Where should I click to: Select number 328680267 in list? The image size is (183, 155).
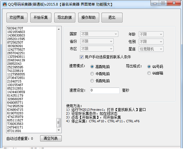pos(15,99)
